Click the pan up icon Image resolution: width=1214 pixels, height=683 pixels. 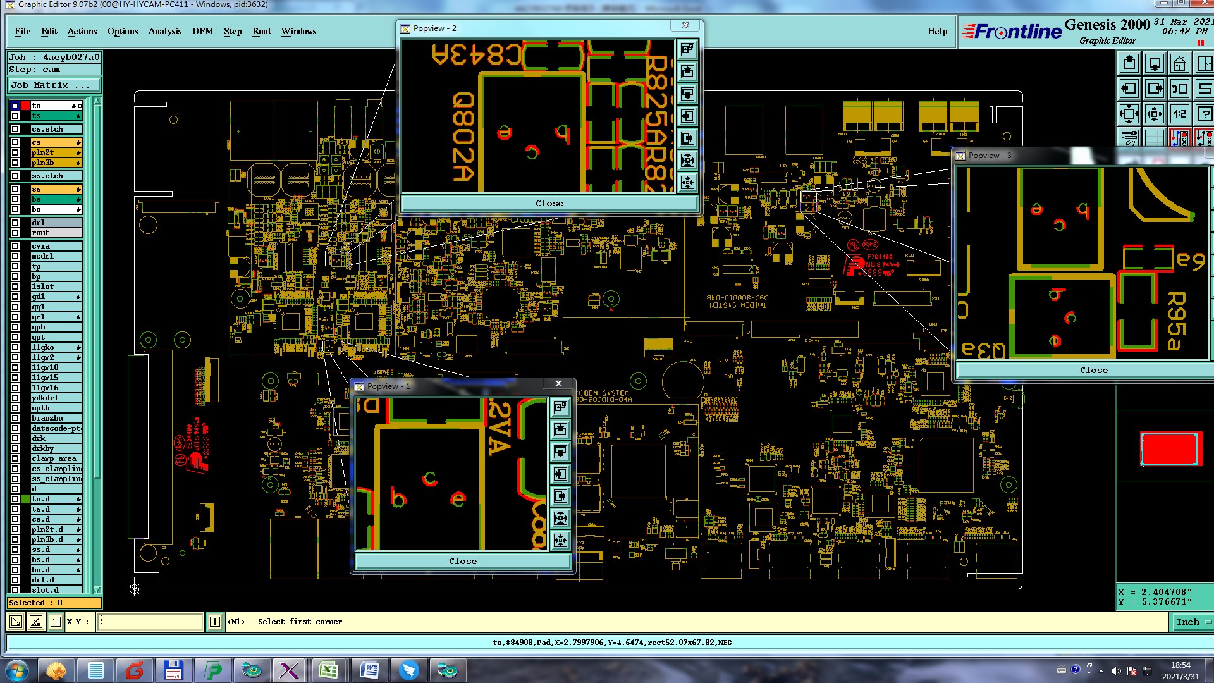coord(1129,63)
